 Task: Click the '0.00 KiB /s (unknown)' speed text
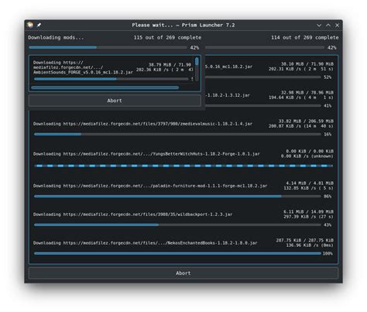click(x=307, y=156)
